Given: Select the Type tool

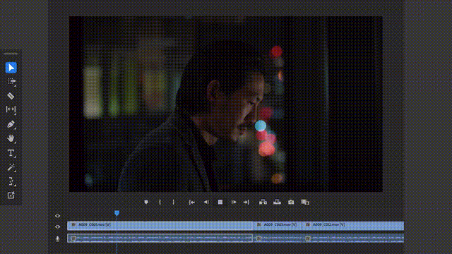Looking at the screenshot, I should coord(11,153).
